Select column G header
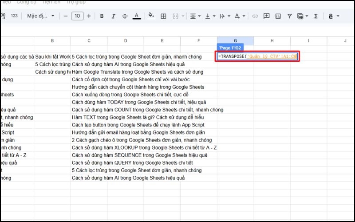 click(x=236, y=41)
